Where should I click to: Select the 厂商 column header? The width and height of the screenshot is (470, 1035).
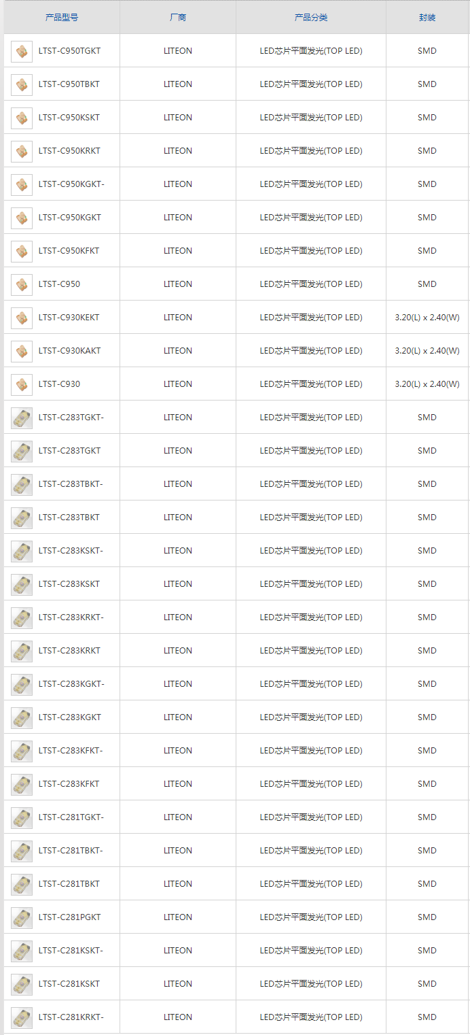(177, 17)
